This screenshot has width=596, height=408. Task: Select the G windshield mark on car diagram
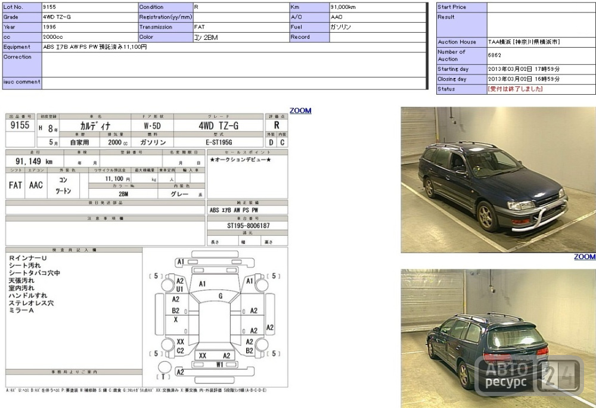tap(221, 296)
